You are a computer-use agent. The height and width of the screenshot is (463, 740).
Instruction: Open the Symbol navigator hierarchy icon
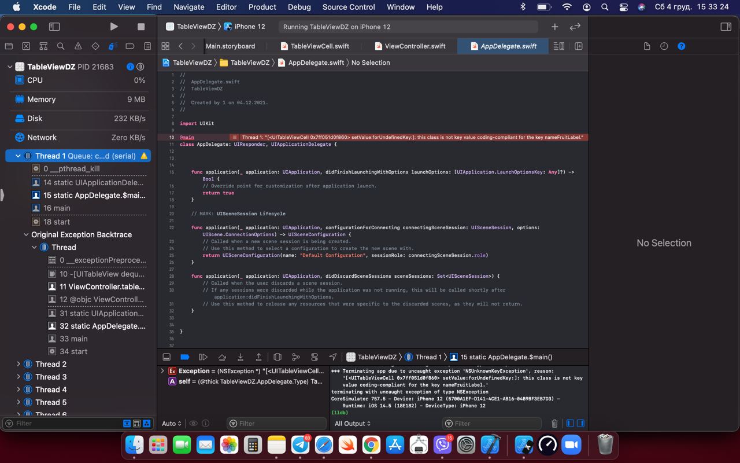pos(43,46)
